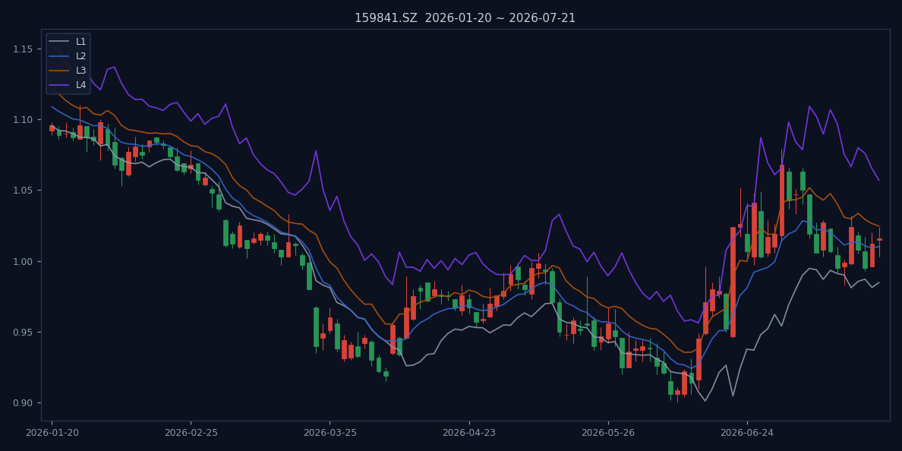Screen dimensions: 902x451
Task: Select the L1 legend entry
Action: point(68,42)
